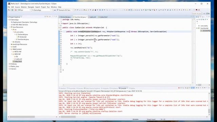Click the red Stop launch button
The image size is (217, 122).
click(x=16, y=10)
